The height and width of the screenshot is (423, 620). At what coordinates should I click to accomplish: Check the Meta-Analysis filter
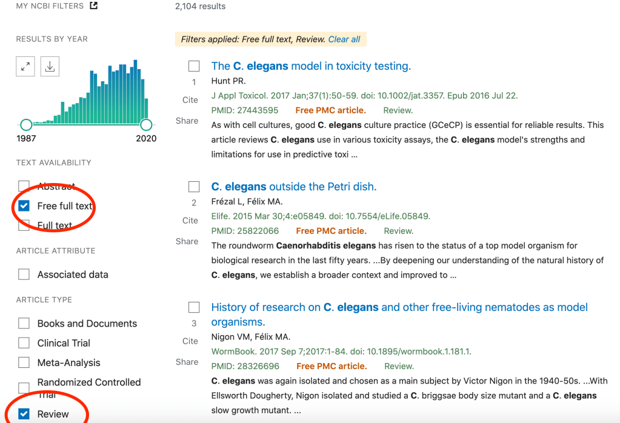click(24, 362)
